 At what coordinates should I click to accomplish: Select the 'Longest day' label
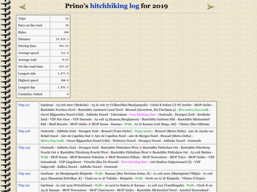coord(27,87)
